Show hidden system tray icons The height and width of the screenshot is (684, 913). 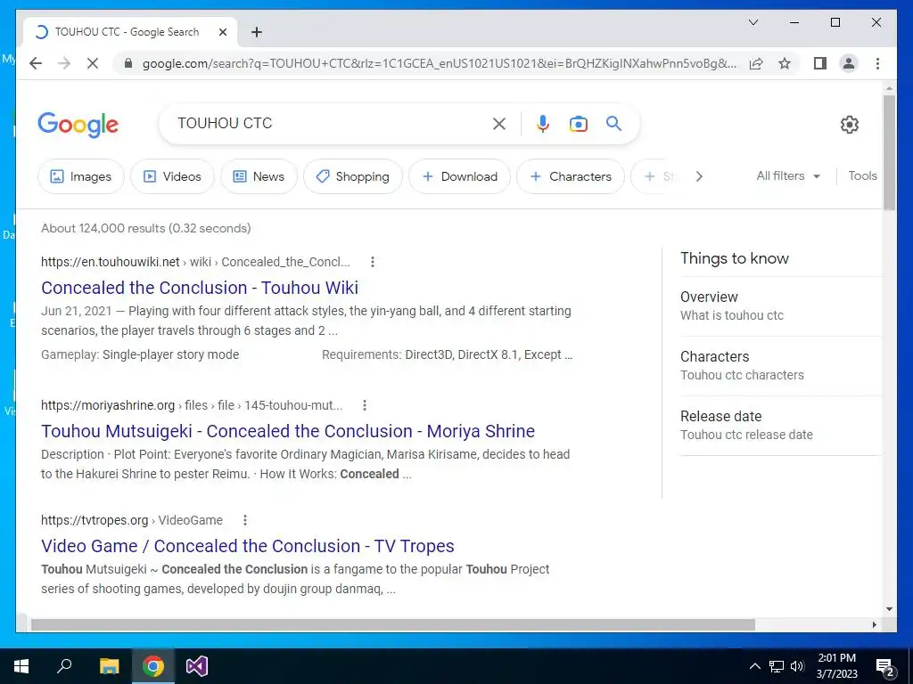tap(754, 666)
